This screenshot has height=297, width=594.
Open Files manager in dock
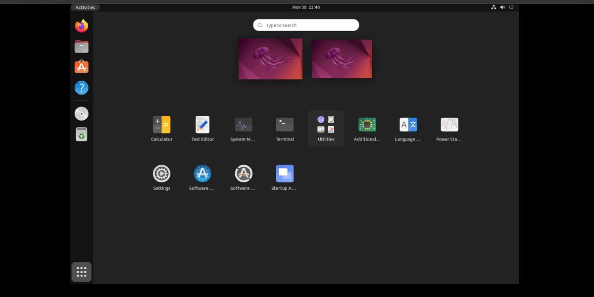coord(82,47)
